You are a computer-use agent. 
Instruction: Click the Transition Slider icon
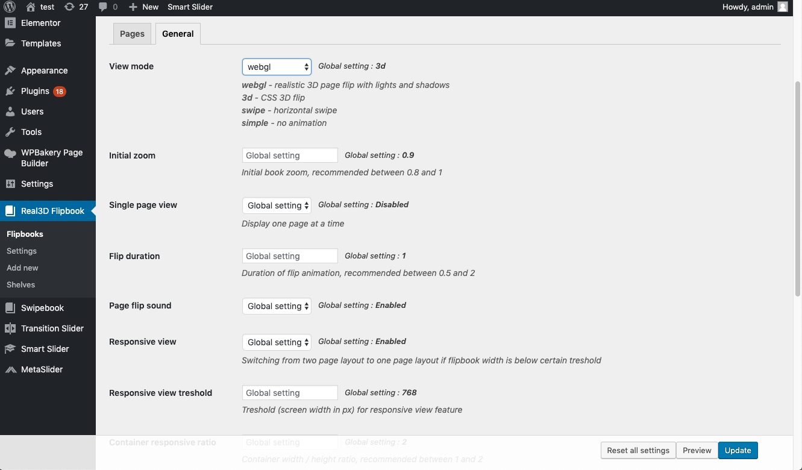point(10,328)
